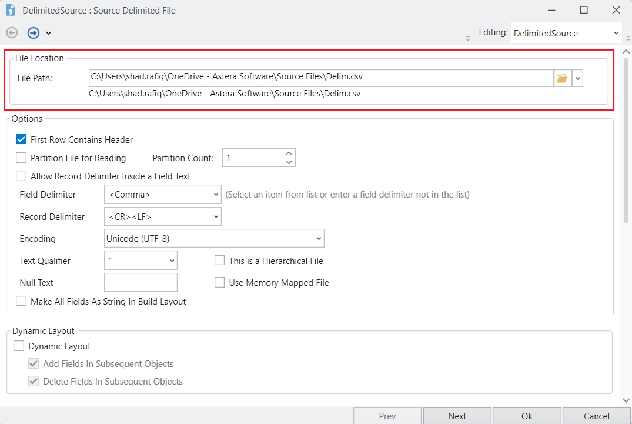
Task: Decrease Partition Count with down arrow
Action: point(288,162)
